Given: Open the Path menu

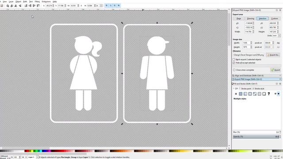Looking at the screenshot, I should (x=25, y=2).
